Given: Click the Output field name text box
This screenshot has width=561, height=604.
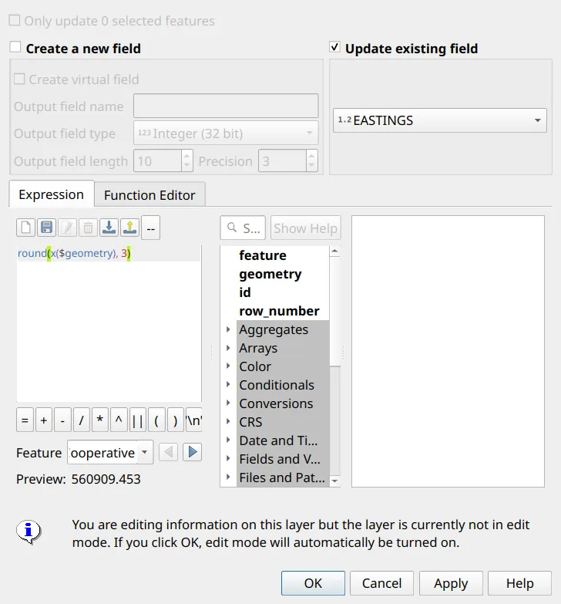Looking at the screenshot, I should 226,106.
